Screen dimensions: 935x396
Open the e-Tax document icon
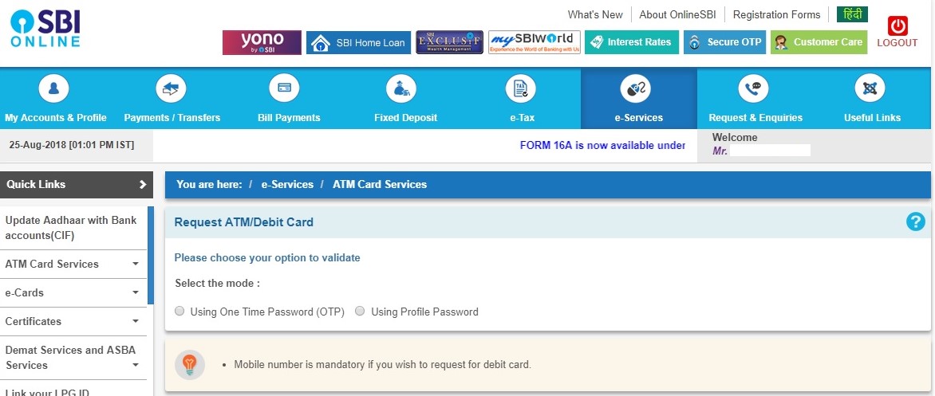[x=521, y=88]
